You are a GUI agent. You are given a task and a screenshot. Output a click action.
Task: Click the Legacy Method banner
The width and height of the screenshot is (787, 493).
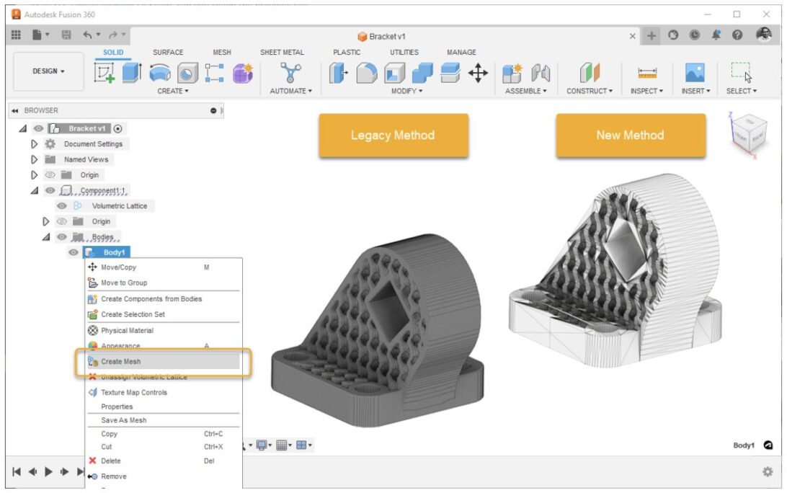(392, 136)
